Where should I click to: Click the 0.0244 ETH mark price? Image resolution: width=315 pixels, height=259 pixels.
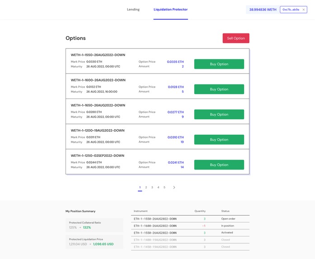pyautogui.click(x=94, y=162)
